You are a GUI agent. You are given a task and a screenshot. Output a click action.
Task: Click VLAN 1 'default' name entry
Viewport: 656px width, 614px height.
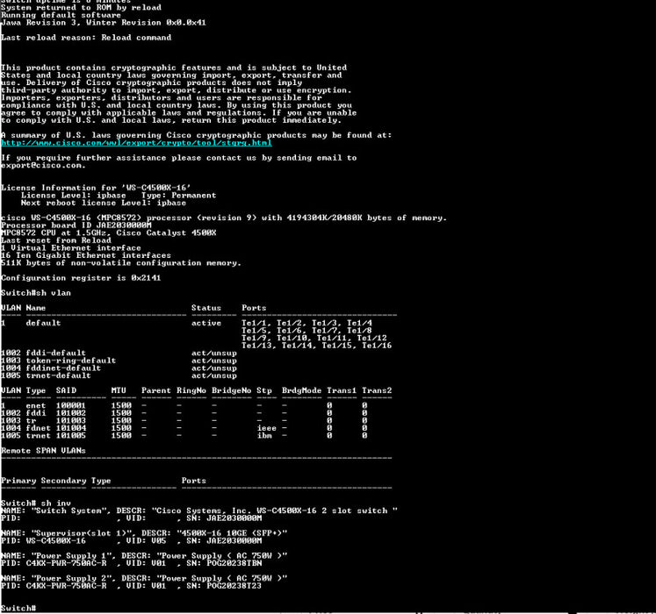point(43,323)
